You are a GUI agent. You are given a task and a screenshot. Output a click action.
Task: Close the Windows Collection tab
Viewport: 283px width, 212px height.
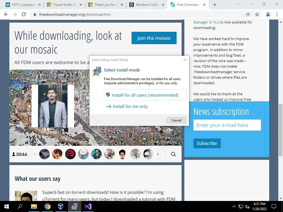[x=163, y=5]
